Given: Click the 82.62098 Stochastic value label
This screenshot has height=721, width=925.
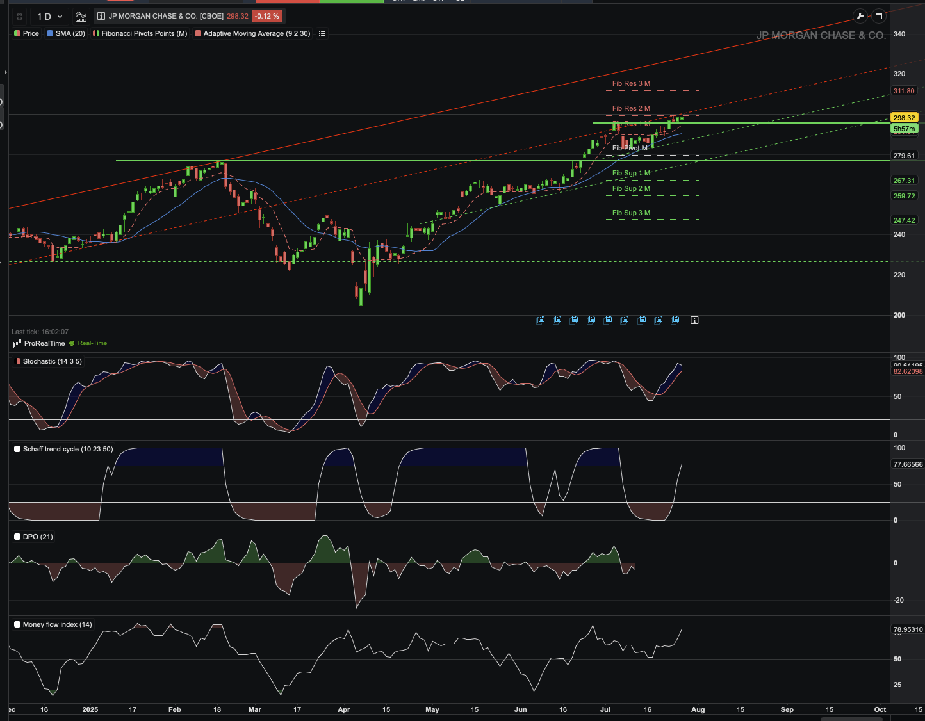Looking at the screenshot, I should click(x=908, y=371).
